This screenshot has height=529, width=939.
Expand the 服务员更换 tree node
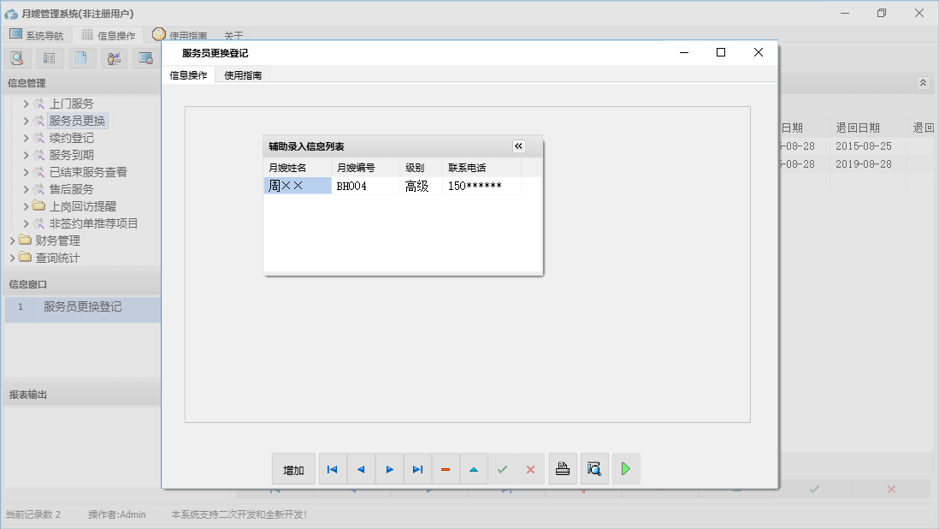click(26, 121)
